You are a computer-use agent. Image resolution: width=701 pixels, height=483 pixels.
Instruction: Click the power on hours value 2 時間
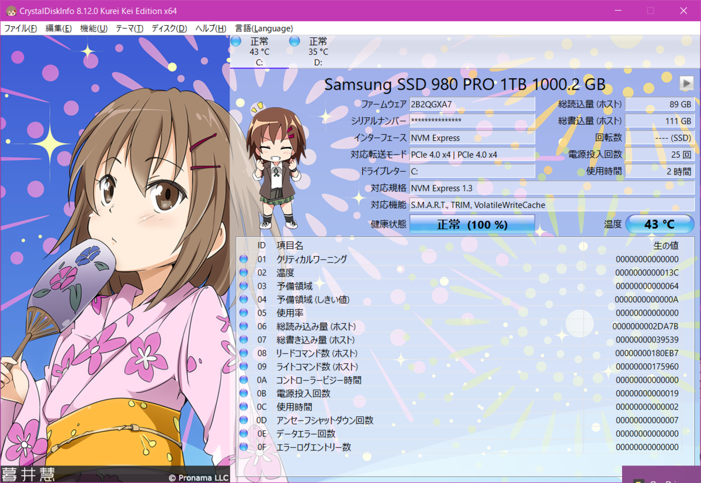point(660,171)
